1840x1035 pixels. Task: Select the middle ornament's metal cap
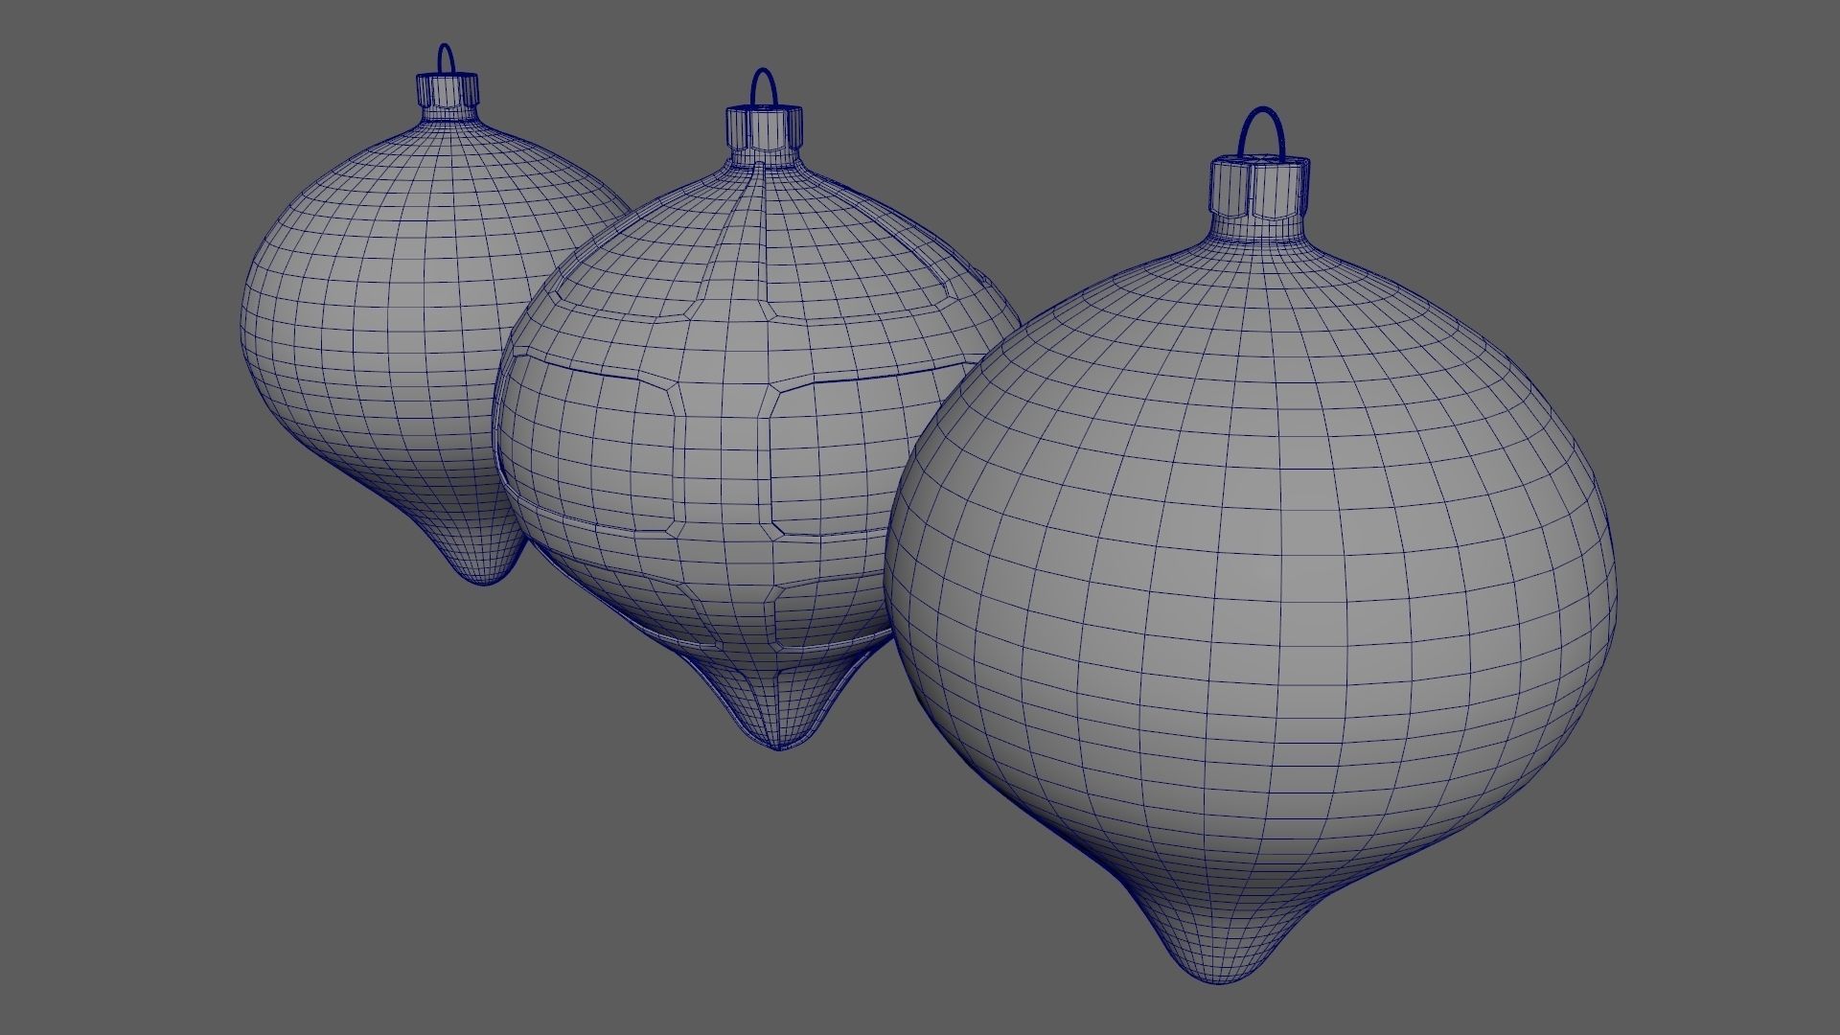(763, 126)
